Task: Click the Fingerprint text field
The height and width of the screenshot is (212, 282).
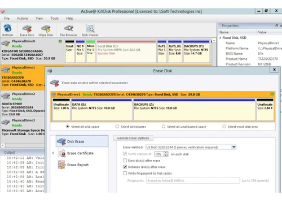Action: (193, 180)
